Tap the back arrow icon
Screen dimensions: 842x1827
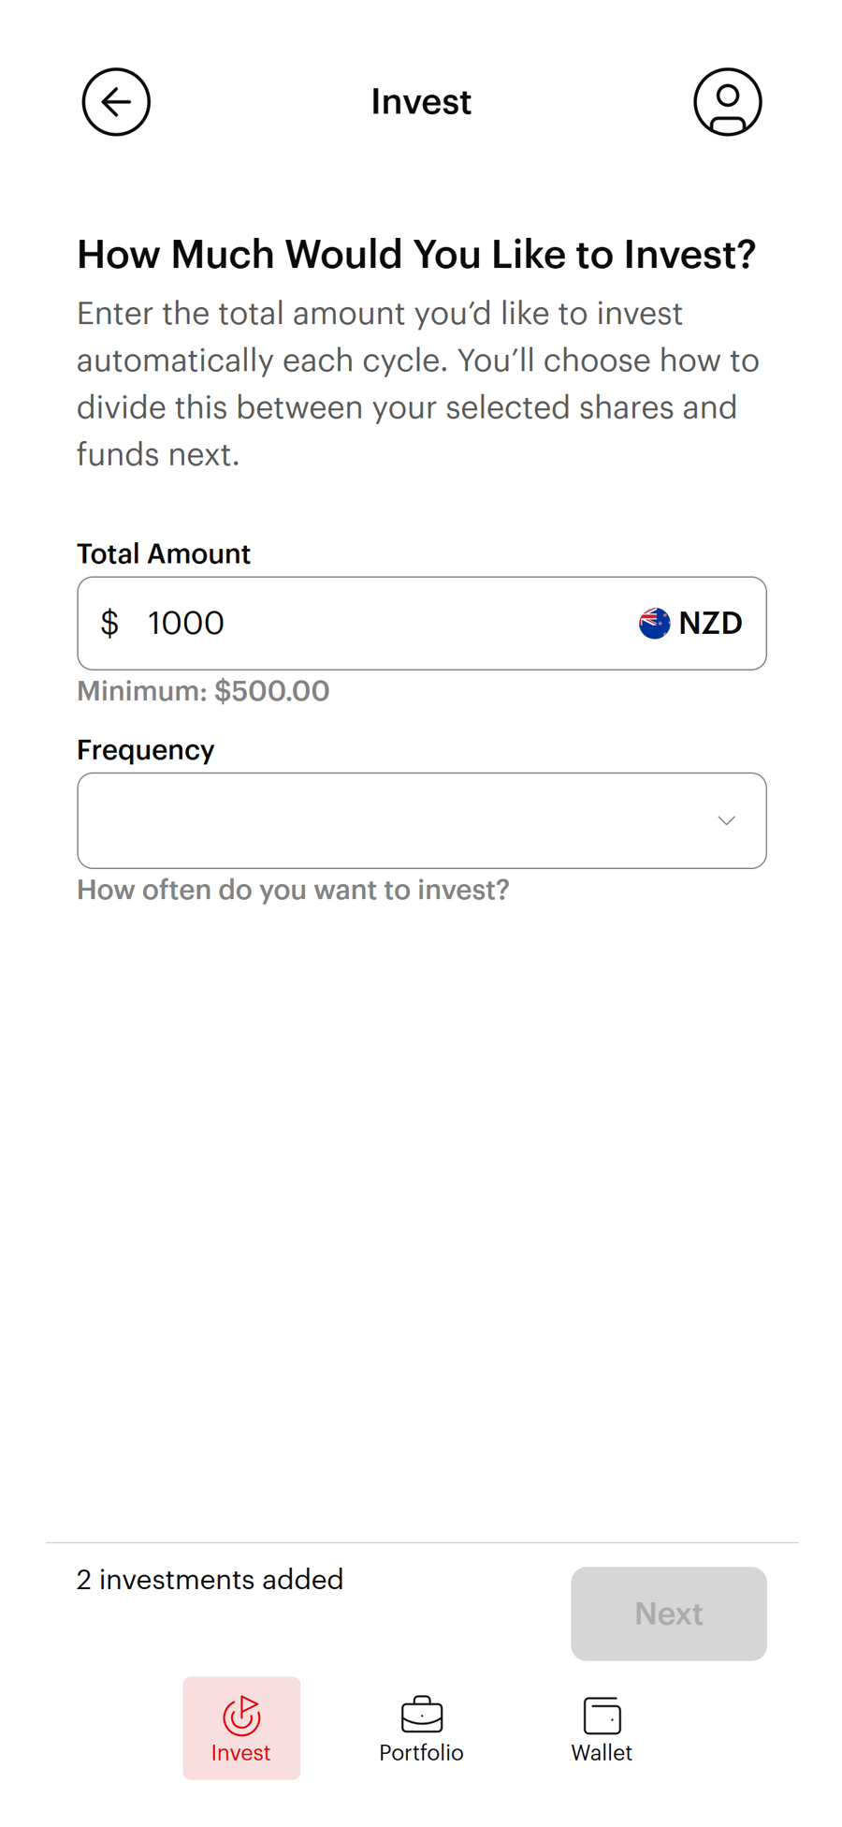point(115,101)
